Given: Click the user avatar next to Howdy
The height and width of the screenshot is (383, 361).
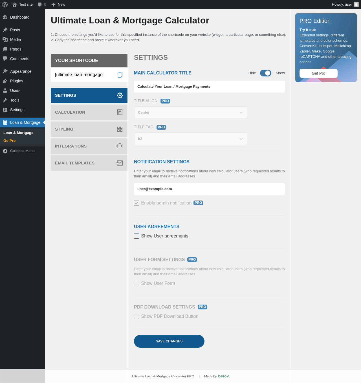Looking at the screenshot, I should click(x=356, y=4).
